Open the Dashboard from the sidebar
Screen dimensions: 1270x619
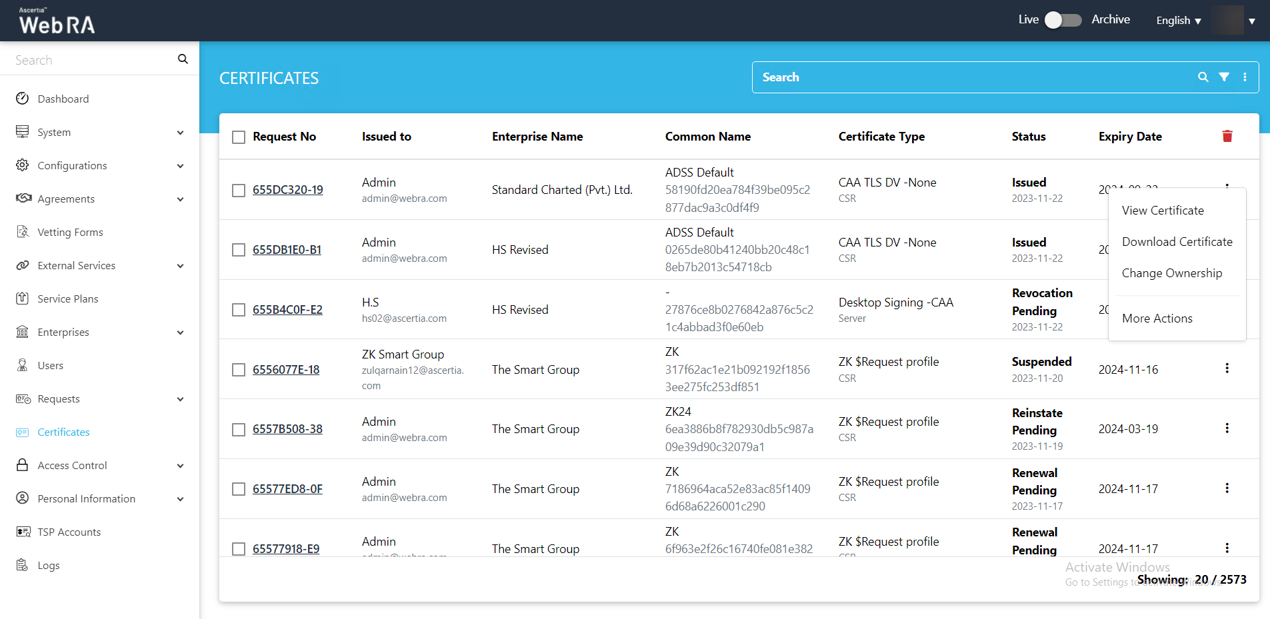point(63,99)
